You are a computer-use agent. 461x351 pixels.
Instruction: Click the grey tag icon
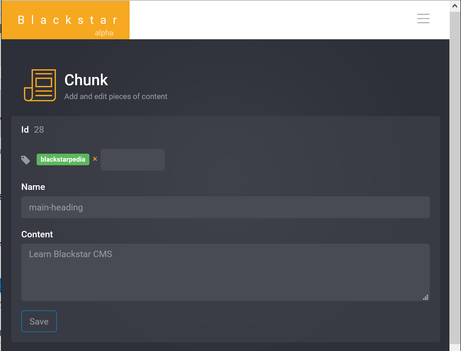pyautogui.click(x=26, y=160)
